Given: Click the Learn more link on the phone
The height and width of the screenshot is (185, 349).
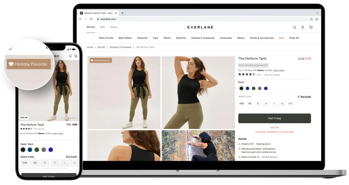Looking at the screenshot, I should [58, 133].
